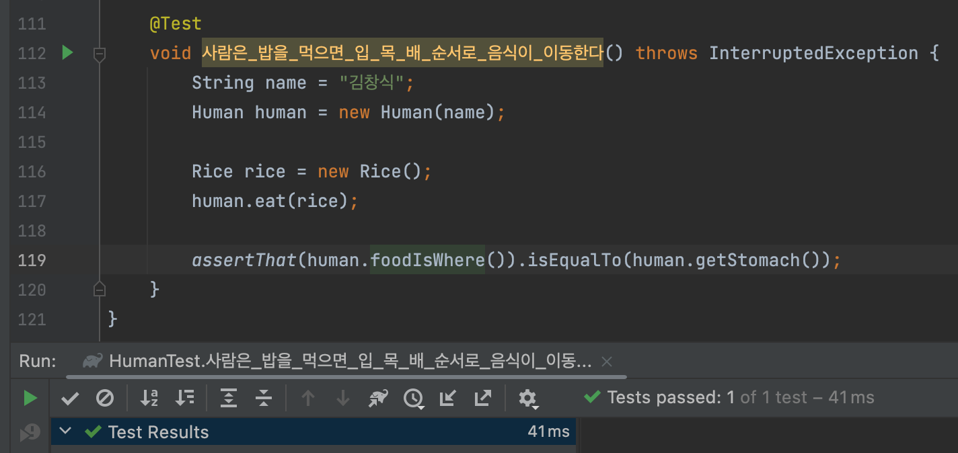Click assertThat on line 119
The width and height of the screenshot is (958, 453).
[x=244, y=260]
